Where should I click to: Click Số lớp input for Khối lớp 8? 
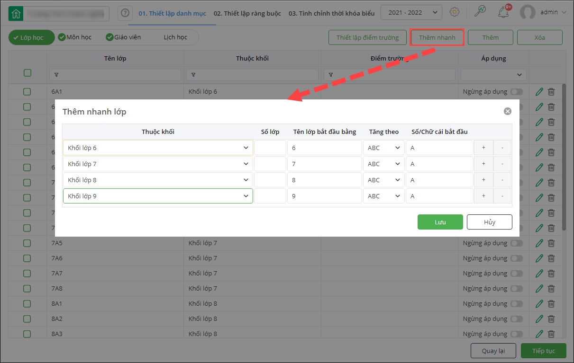click(270, 180)
